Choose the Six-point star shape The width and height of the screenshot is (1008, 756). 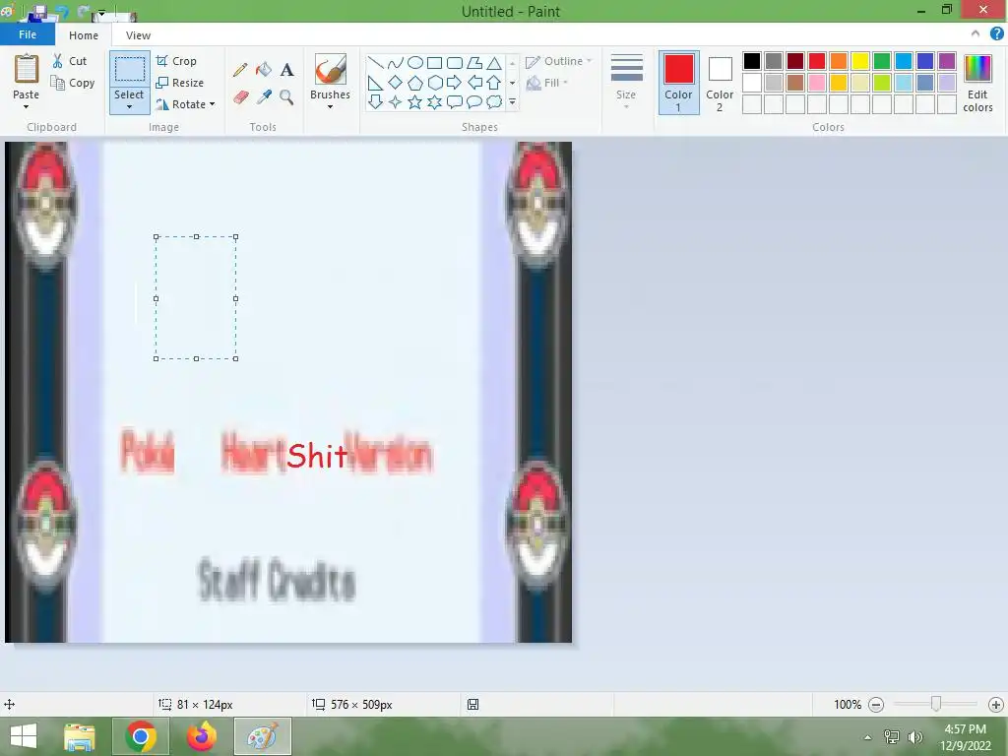(434, 101)
